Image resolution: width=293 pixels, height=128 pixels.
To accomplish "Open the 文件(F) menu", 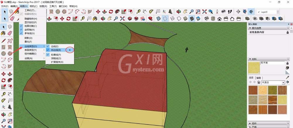I will [5, 6].
